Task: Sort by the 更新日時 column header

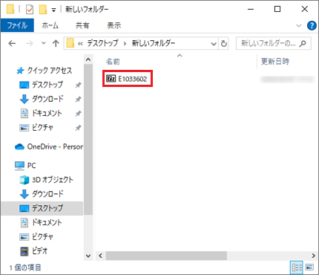Action: [275, 61]
